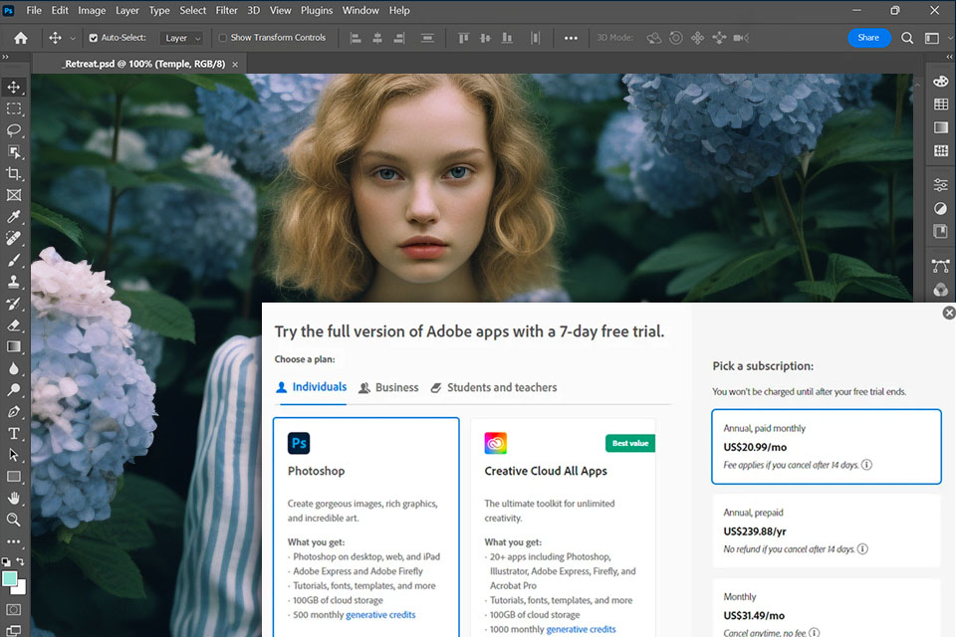Select the Object Selection tool

(x=13, y=151)
